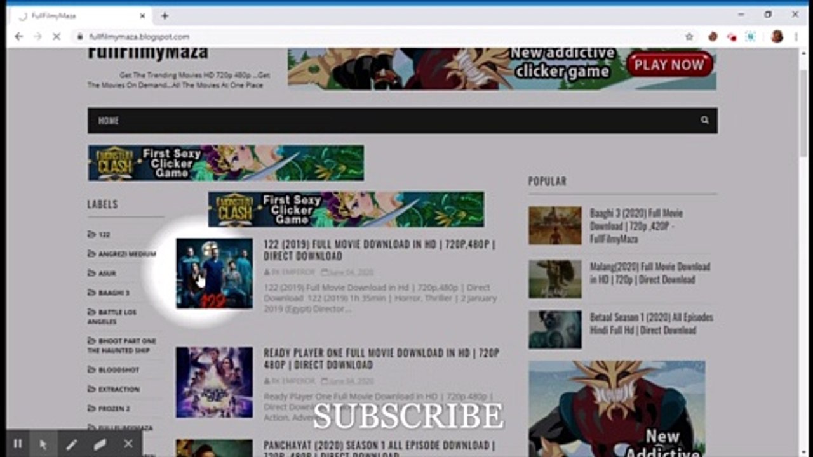Click the Baaghi 3 popular post thumbnail
Screen dimensions: 813x457
(555, 225)
